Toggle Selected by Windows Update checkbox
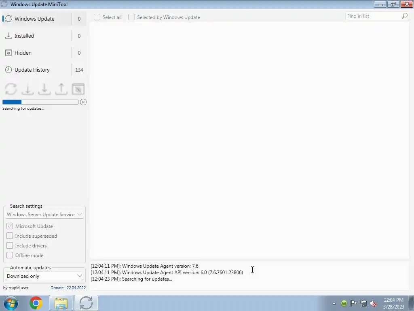 click(131, 17)
